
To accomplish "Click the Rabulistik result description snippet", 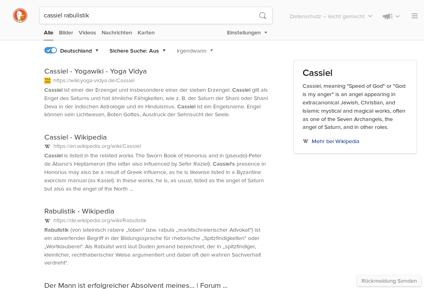I will [x=153, y=246].
